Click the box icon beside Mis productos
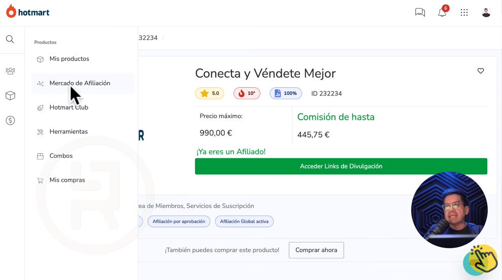This screenshot has height=280, width=502. [x=40, y=59]
